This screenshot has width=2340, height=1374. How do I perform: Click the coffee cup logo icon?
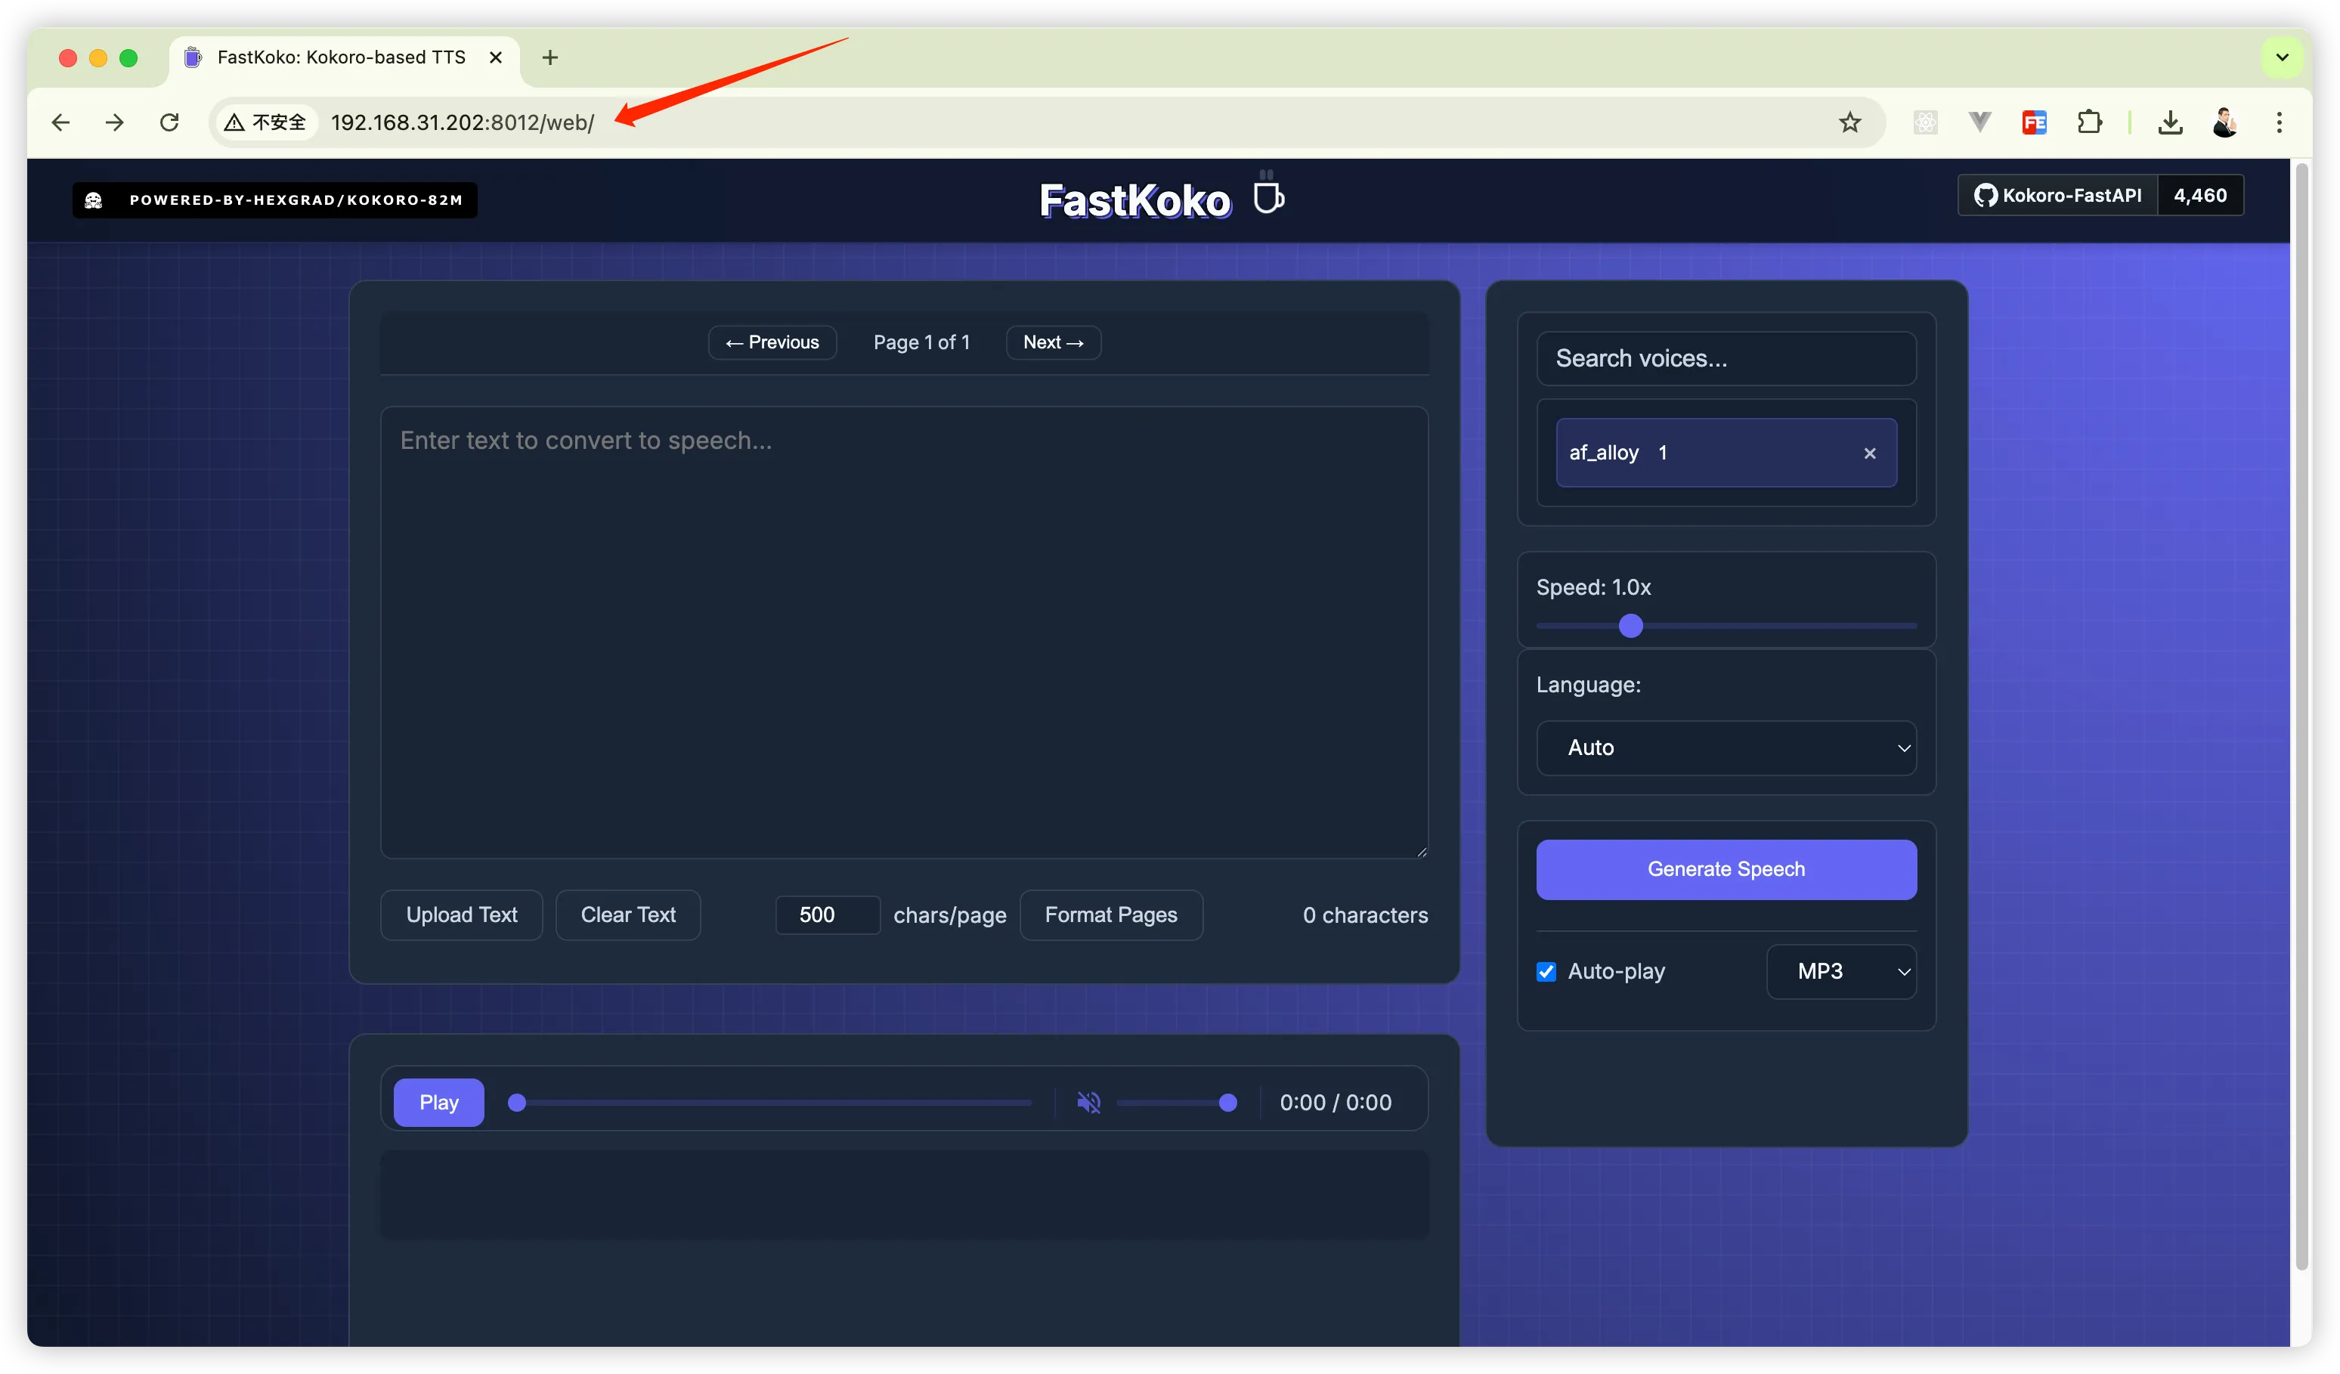pyautogui.click(x=1267, y=193)
